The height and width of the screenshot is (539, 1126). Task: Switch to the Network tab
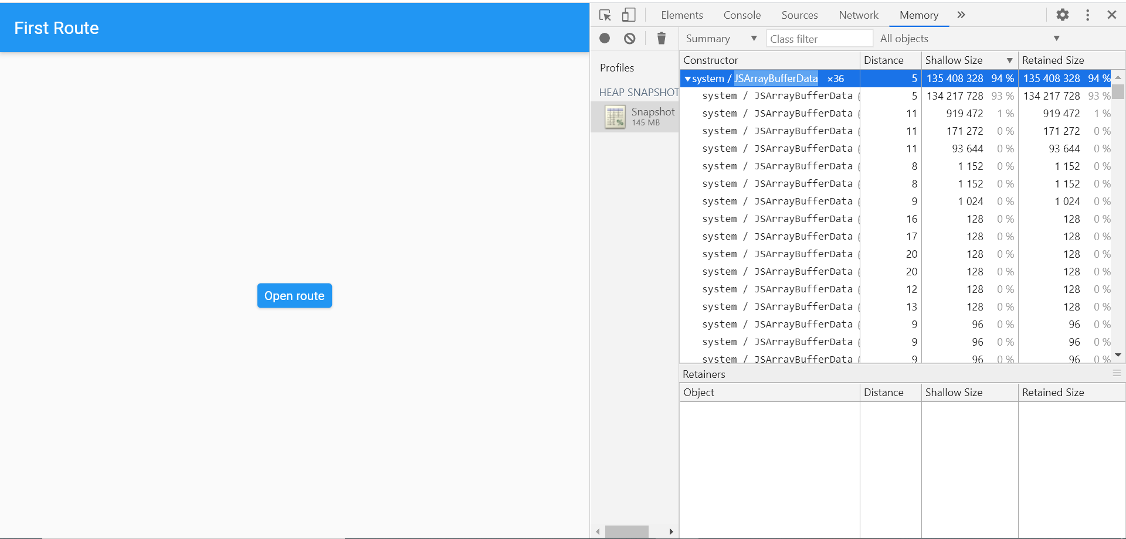click(x=858, y=15)
